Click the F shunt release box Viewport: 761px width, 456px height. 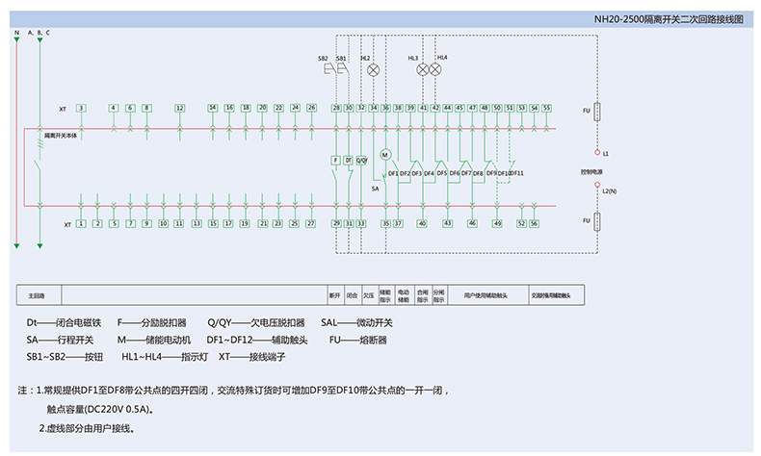pyautogui.click(x=336, y=160)
